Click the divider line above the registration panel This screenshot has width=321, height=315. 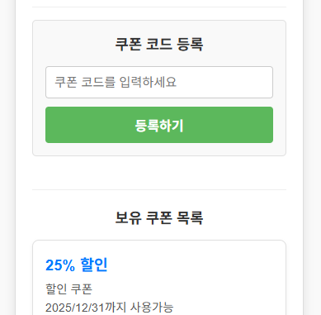tap(159, 7)
